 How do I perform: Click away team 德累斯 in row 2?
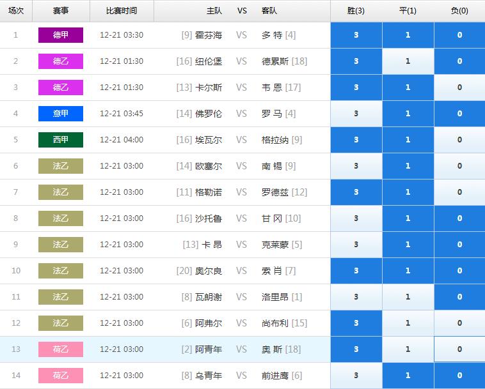tap(275, 61)
